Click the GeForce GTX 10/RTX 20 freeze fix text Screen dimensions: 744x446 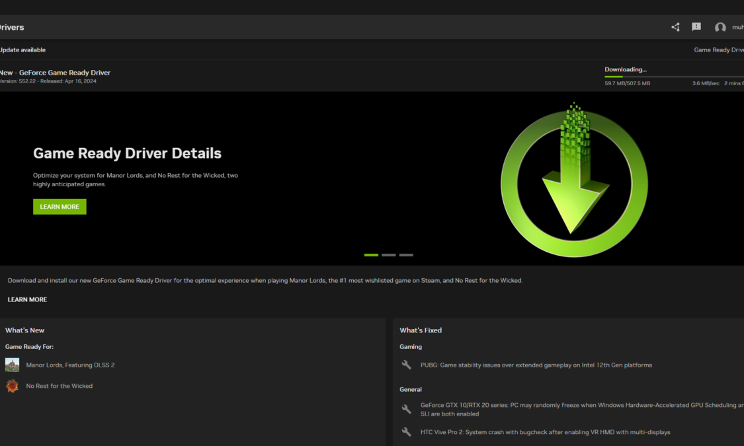coord(582,410)
